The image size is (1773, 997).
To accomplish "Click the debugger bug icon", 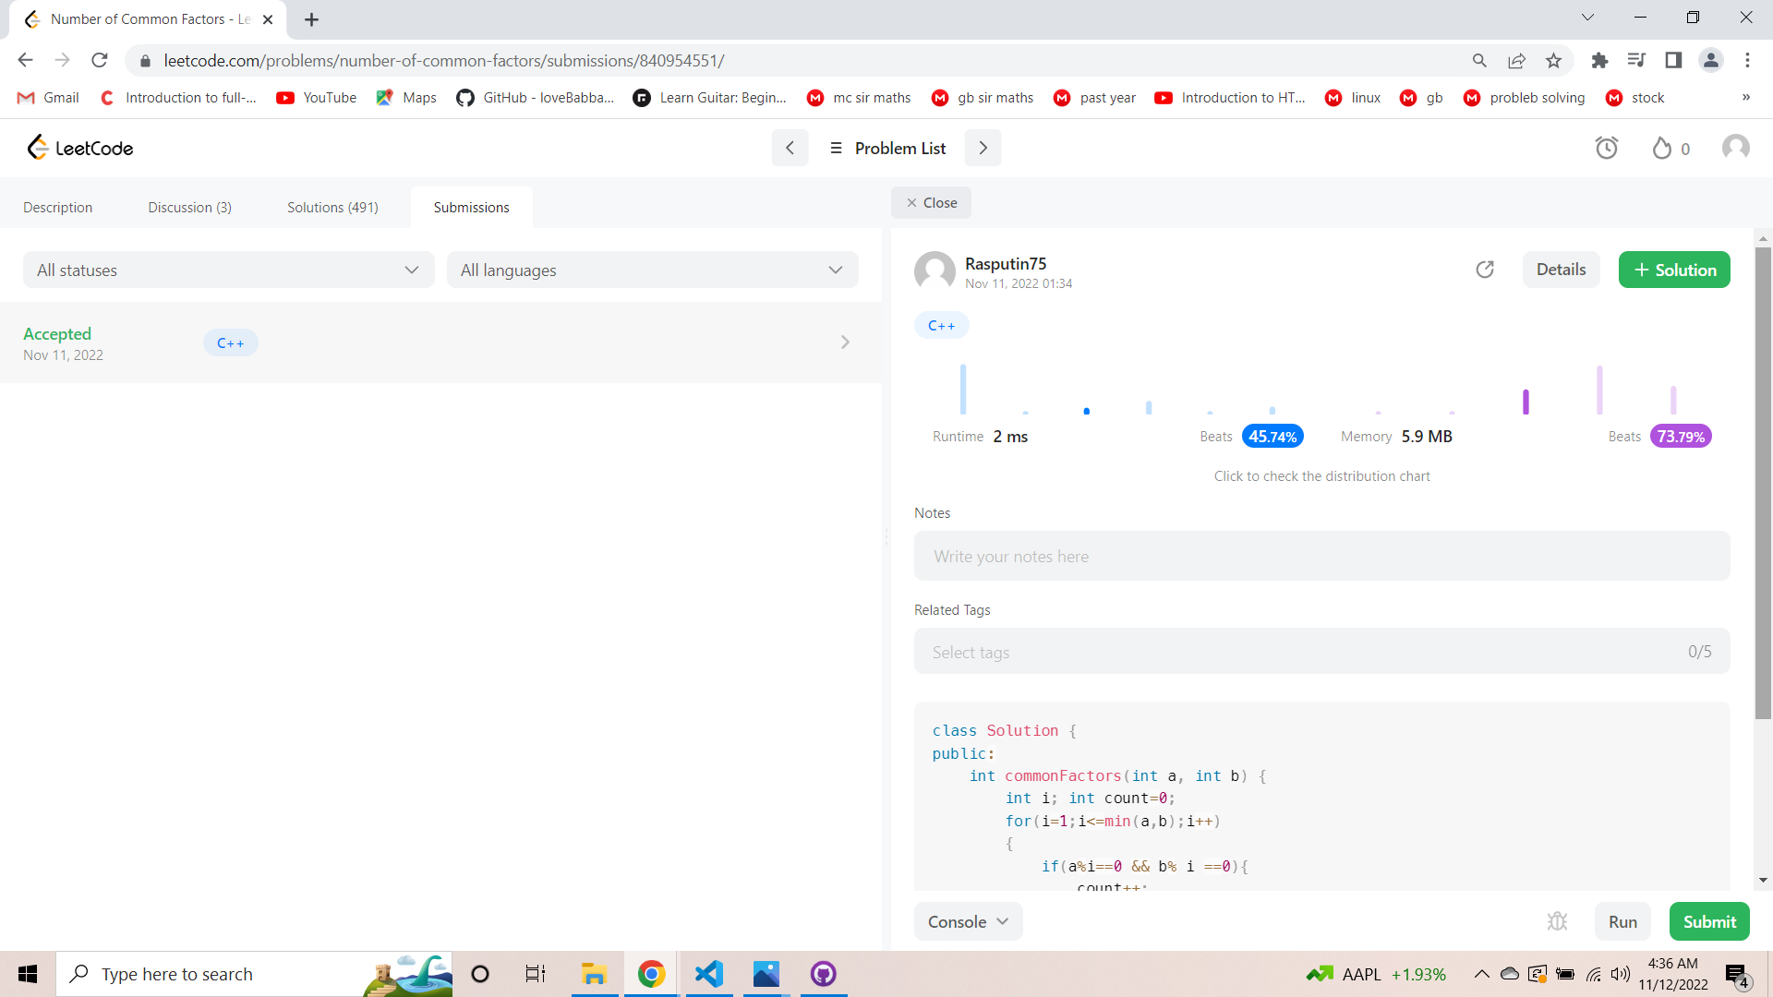I will click(1557, 921).
